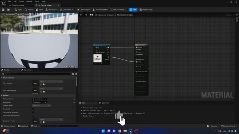Viewport: 239px width, 134px height.
Task: Open the Tools menu
Action: tap(37, 1)
